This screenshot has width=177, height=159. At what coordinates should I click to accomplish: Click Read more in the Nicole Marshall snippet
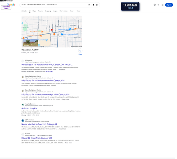[63, 129]
